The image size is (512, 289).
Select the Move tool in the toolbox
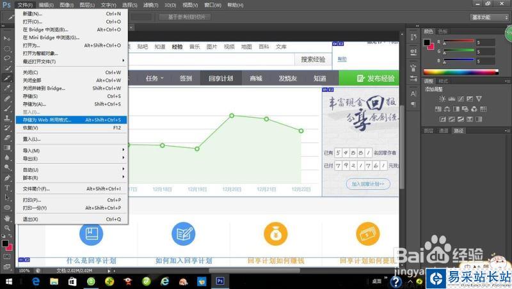(x=7, y=38)
